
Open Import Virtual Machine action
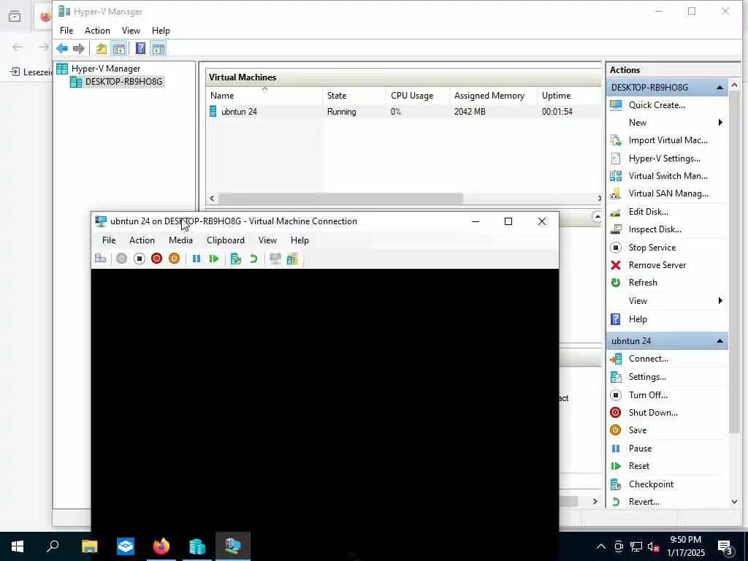pos(668,140)
